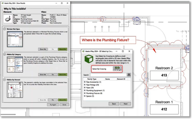
Task: Click the binoculars search icon
Action: (129, 75)
